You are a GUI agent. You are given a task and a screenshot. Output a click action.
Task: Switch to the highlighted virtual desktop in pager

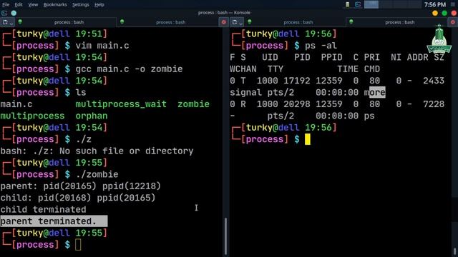[x=371, y=4]
